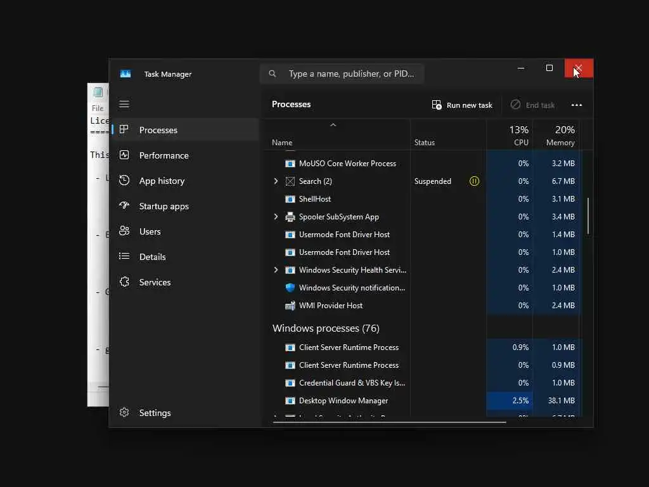Select the MoUSO Core Worker Process row
649x487 pixels.
(422, 164)
